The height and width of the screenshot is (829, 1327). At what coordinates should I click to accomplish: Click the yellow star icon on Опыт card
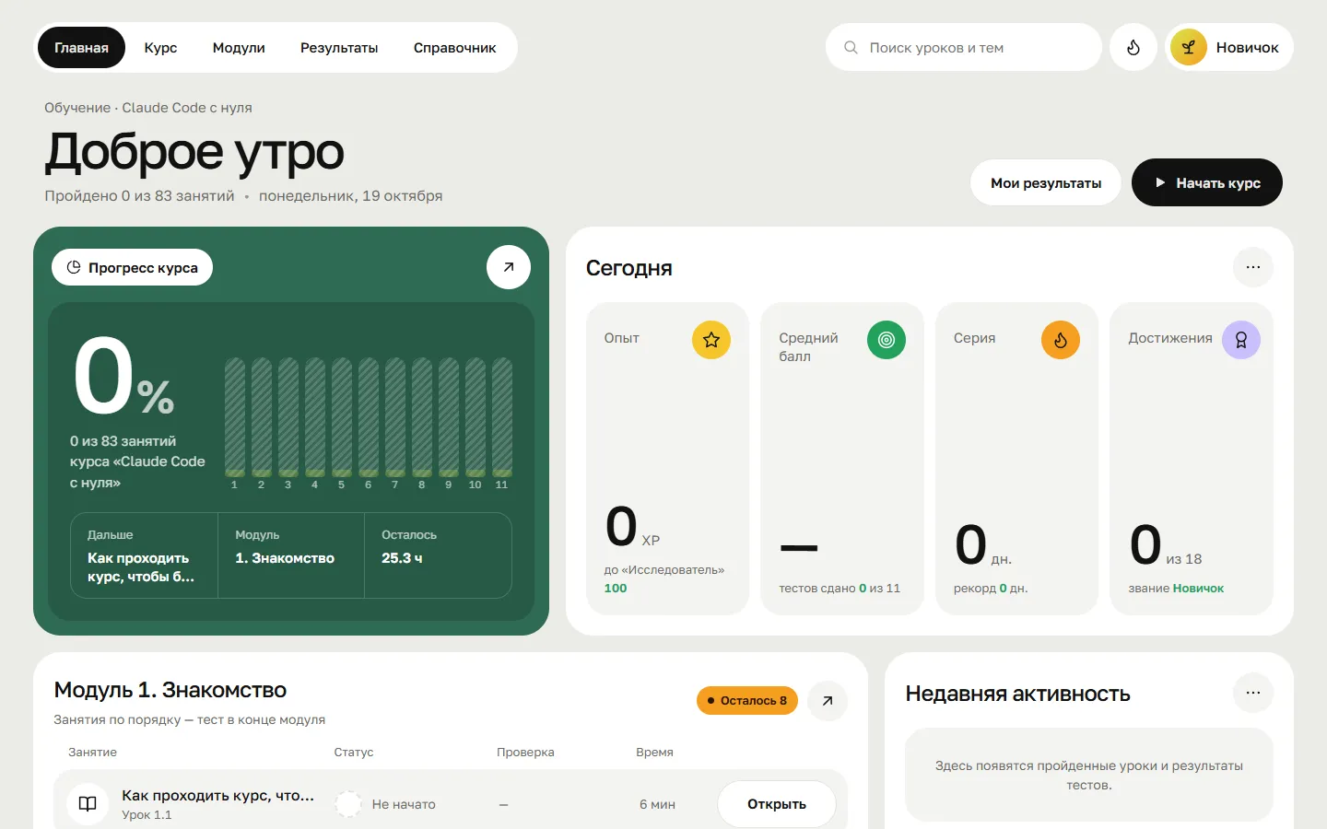tap(711, 340)
